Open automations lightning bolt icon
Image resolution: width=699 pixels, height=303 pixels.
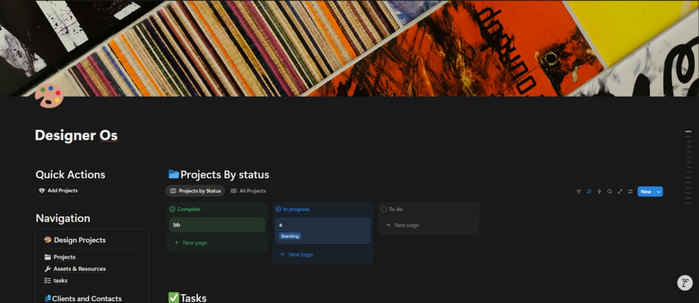[x=599, y=192]
